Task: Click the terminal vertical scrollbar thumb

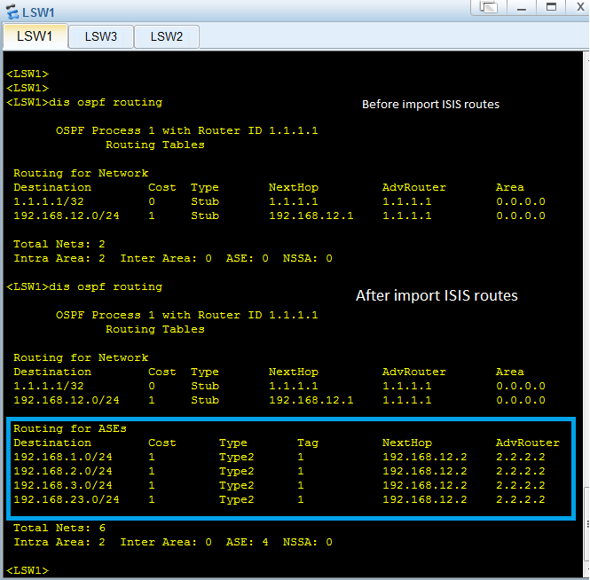Action: coord(586,525)
